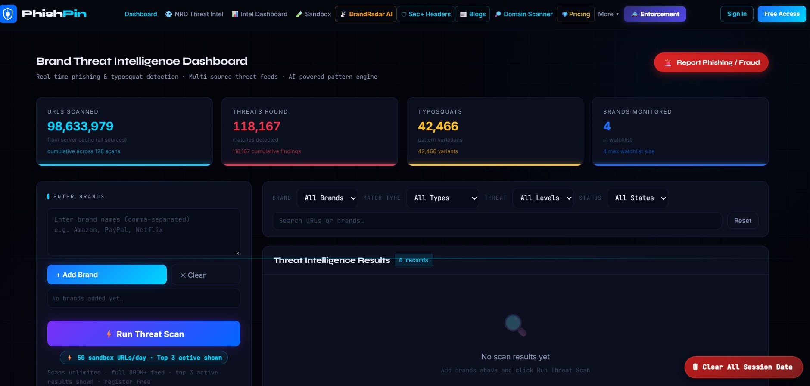Image resolution: width=810 pixels, height=386 pixels.
Task: Click the magnifier icon beside Domain Scanner
Action: click(498, 14)
